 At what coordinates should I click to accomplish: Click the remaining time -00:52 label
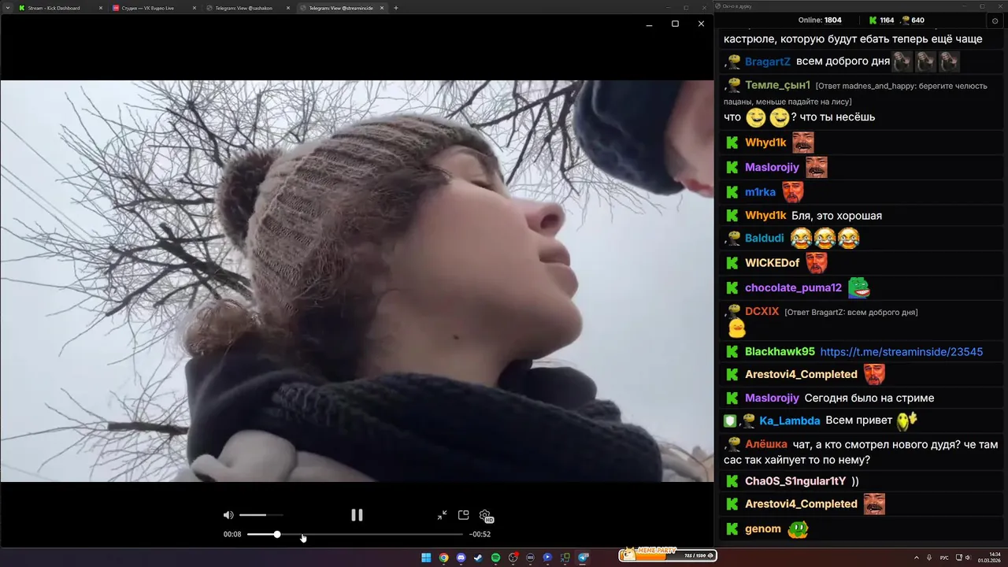coord(480,534)
